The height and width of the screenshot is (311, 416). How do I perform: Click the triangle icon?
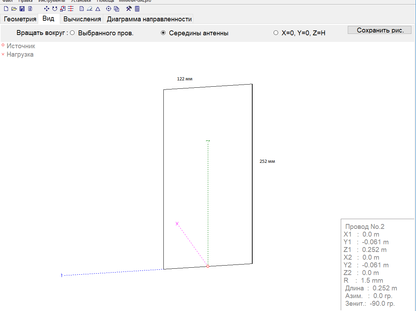click(x=98, y=9)
